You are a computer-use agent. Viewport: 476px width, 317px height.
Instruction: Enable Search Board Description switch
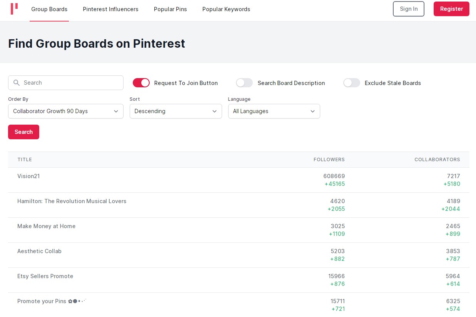coord(244,83)
